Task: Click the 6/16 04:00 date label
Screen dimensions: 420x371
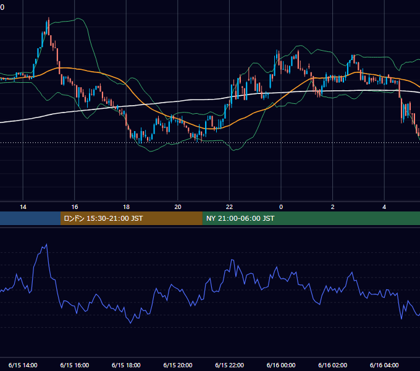Action: coord(384,365)
